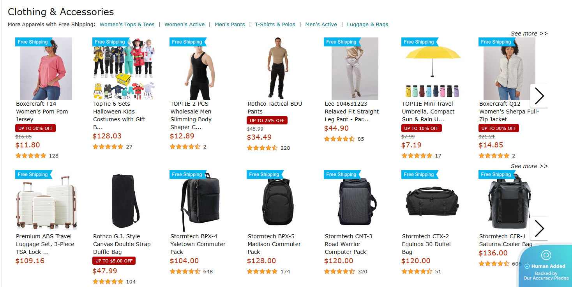Advance luggage carousel with right arrow

pyautogui.click(x=539, y=229)
